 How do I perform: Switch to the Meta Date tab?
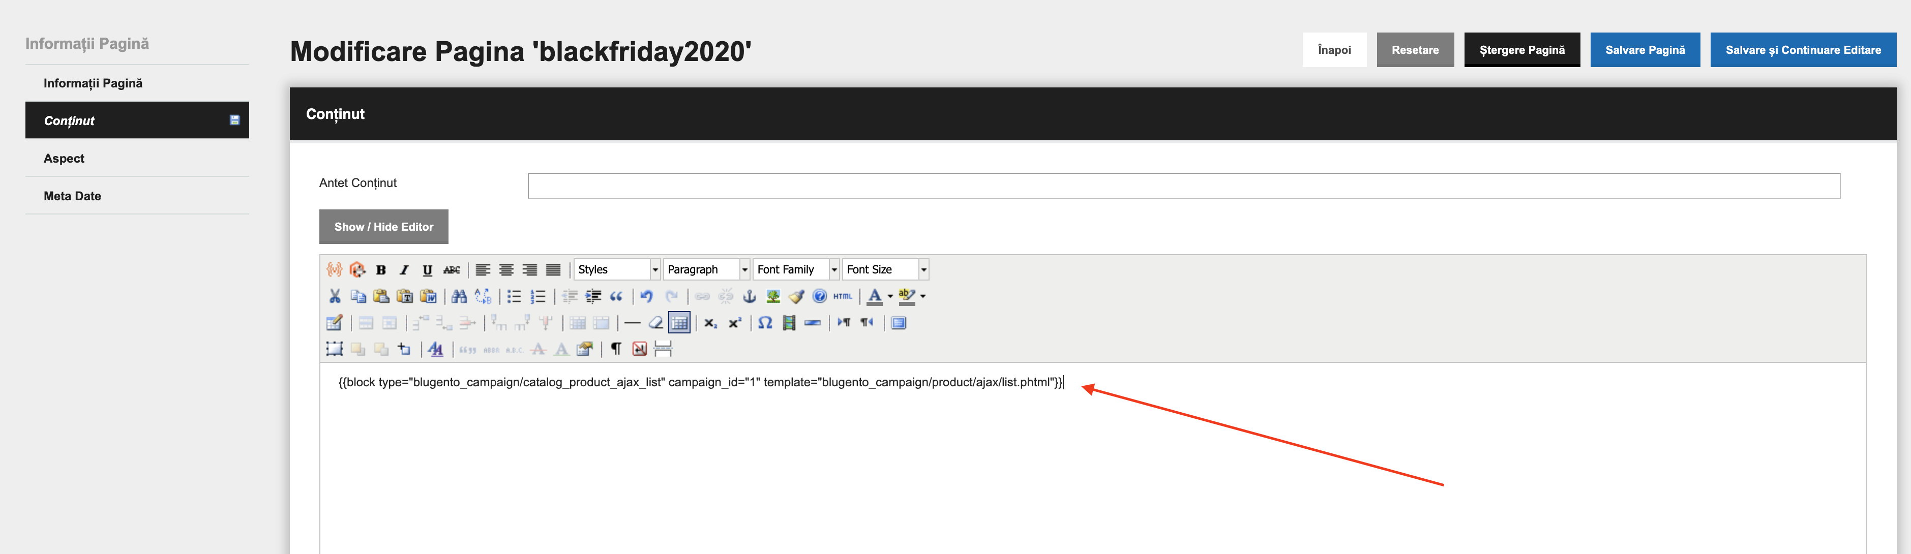coord(137,196)
